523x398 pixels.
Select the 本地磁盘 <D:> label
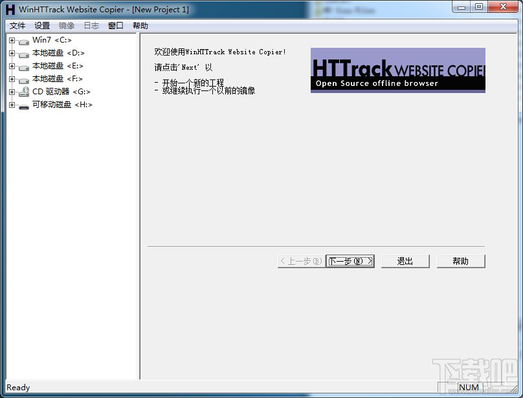tap(58, 53)
